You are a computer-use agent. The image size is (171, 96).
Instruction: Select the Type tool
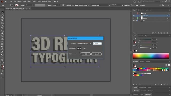2,28
